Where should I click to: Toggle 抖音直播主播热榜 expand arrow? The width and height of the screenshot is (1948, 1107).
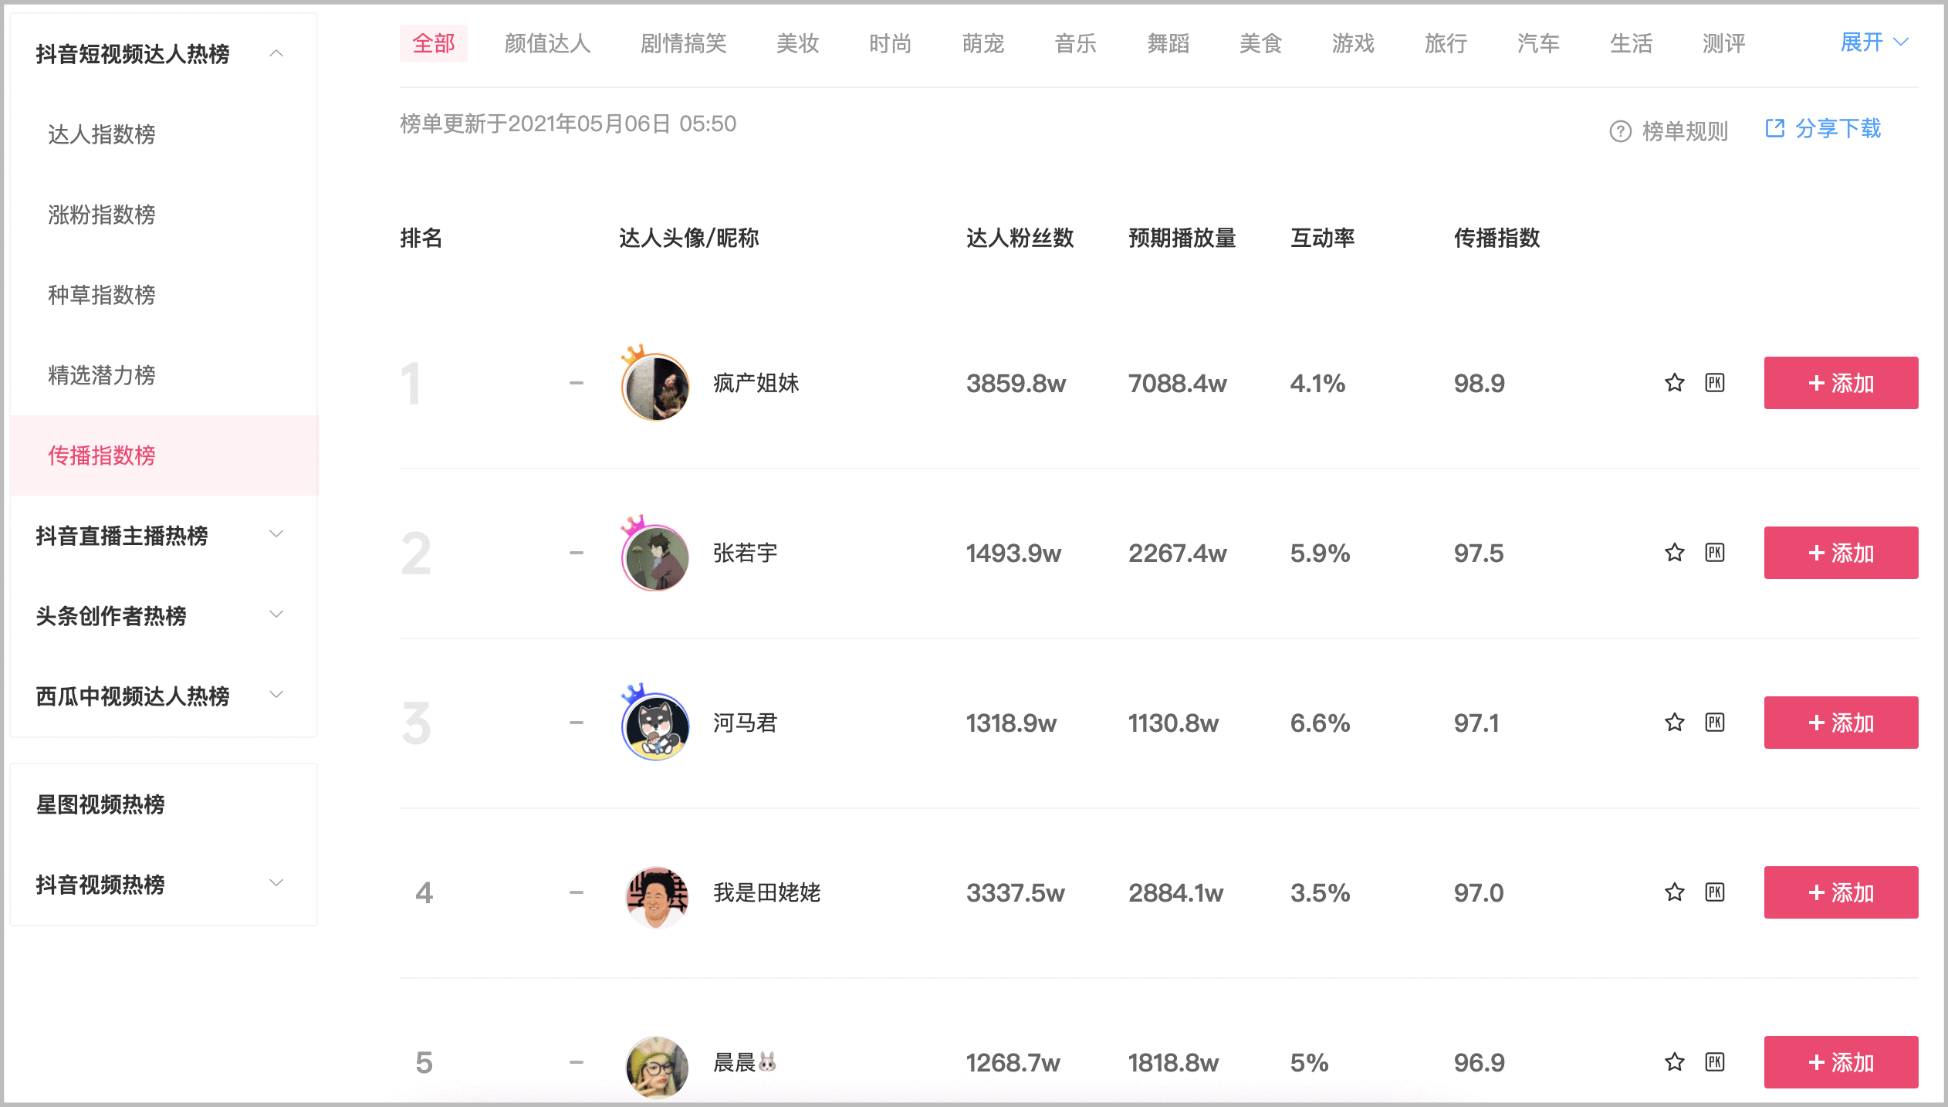288,536
